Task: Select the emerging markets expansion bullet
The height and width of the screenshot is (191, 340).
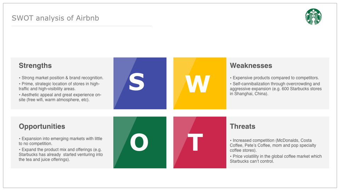Action: [x=61, y=141]
